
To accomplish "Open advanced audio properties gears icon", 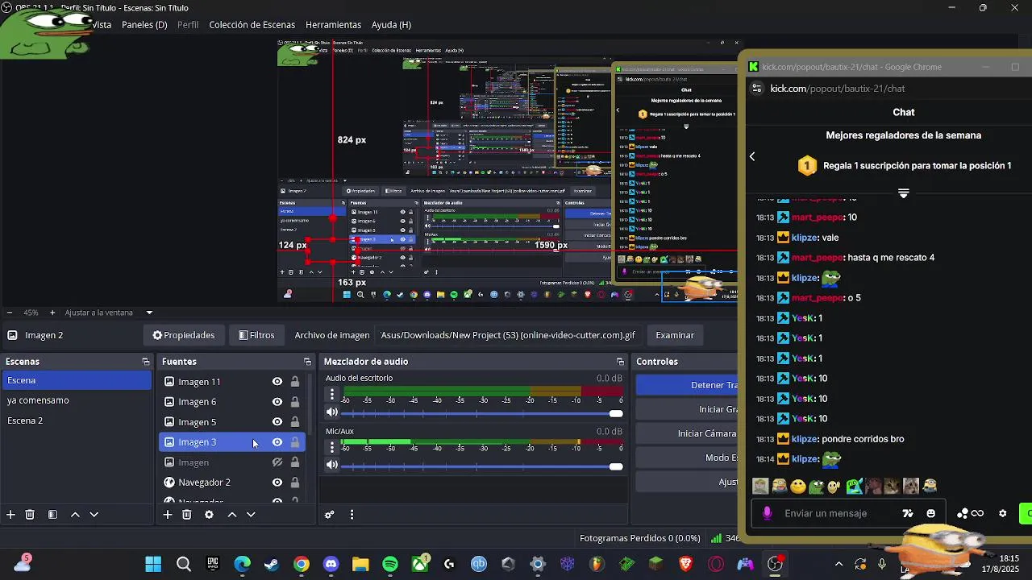I will click(329, 515).
